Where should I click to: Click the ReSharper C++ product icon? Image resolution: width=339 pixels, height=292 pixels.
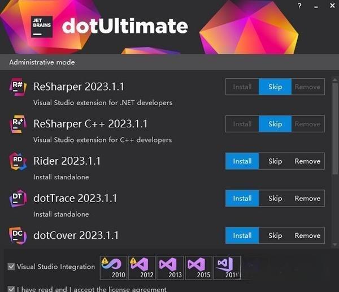click(18, 124)
